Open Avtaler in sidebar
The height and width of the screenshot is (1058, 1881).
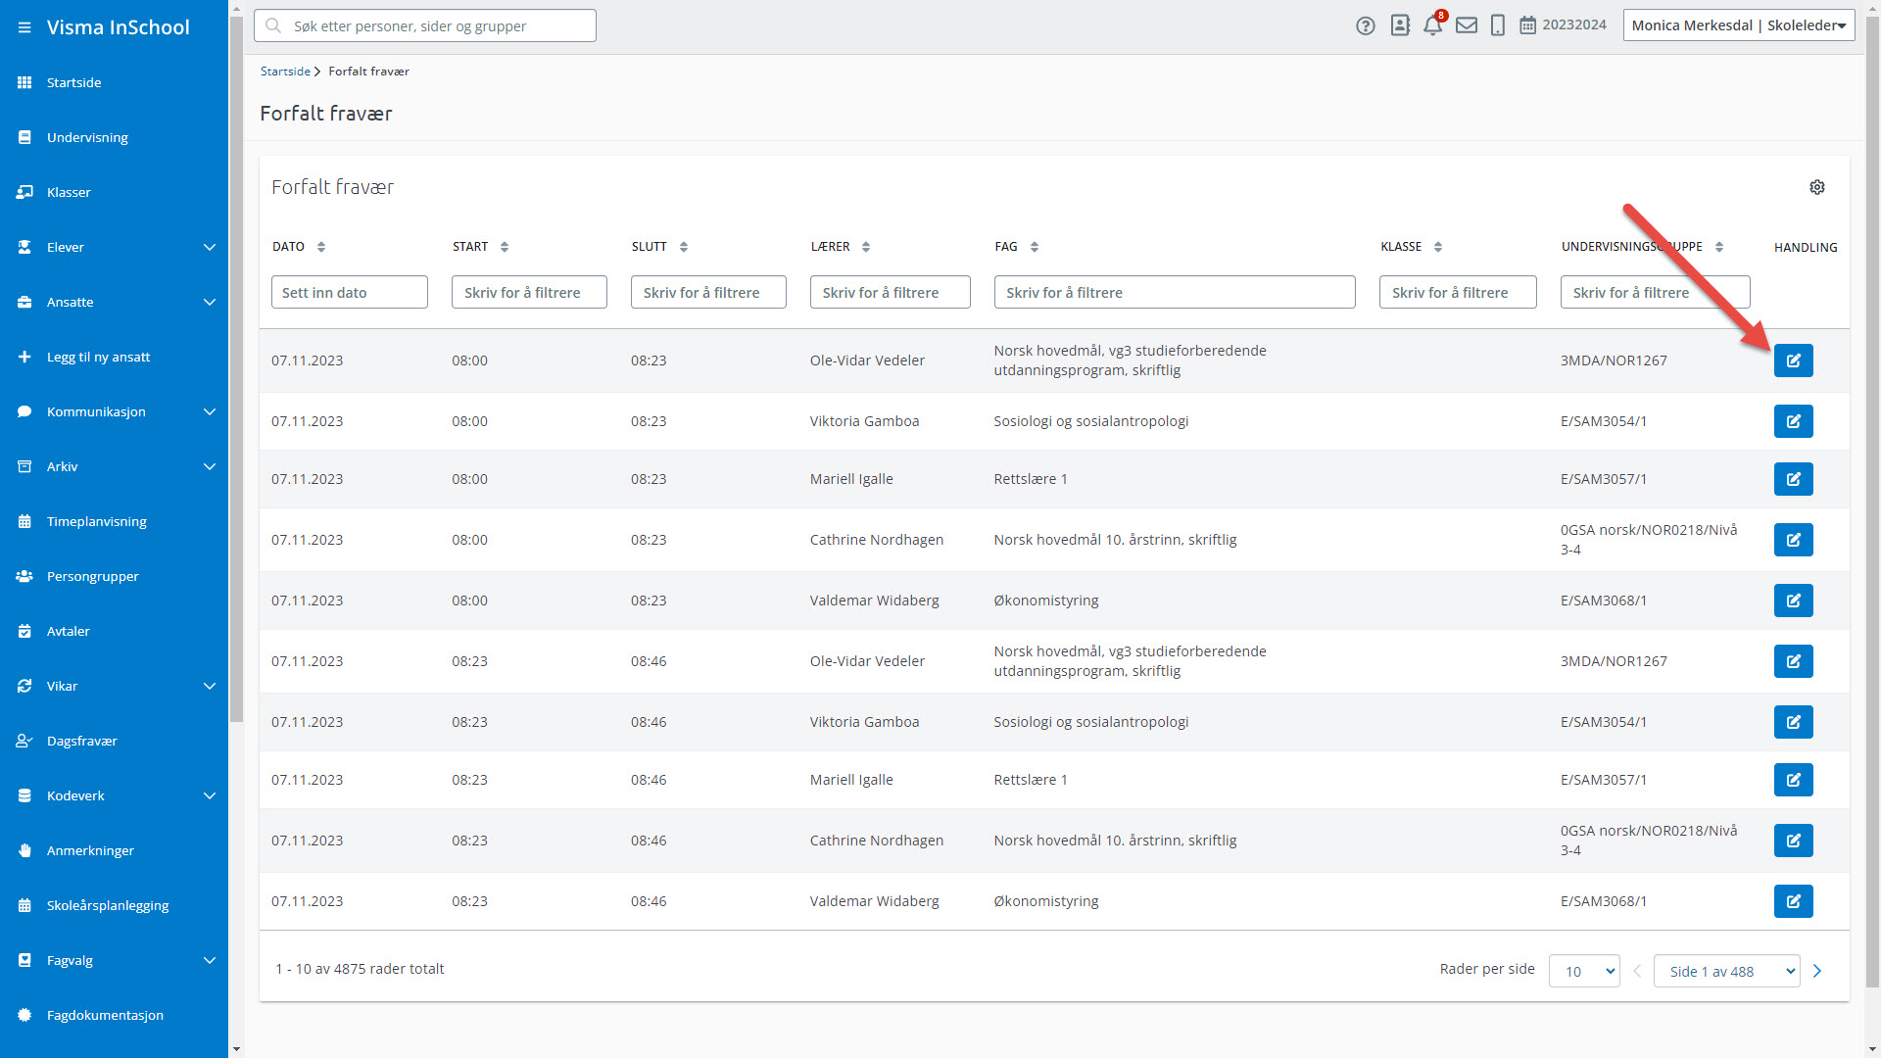114,631
